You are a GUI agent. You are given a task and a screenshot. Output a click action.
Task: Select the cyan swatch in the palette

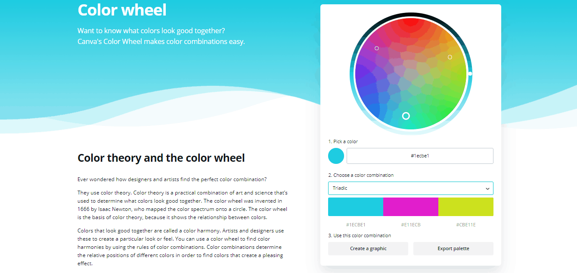tap(355, 207)
